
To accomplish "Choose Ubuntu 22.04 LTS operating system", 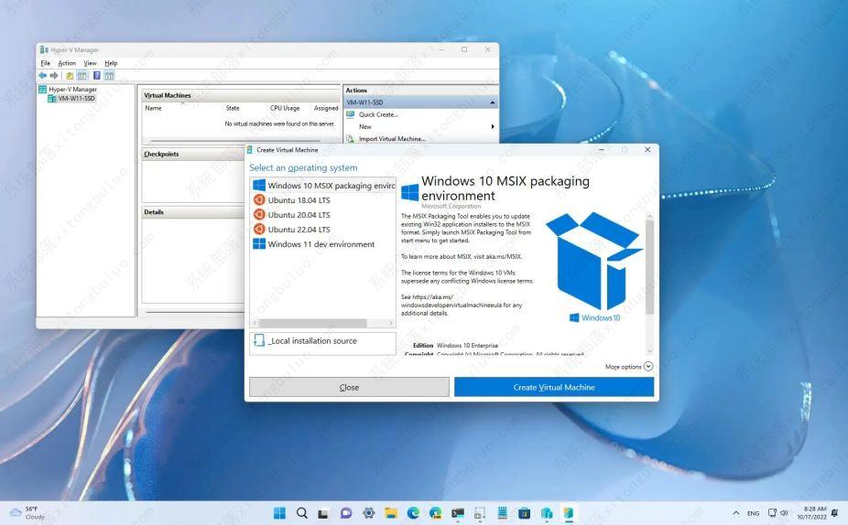I will click(x=299, y=230).
